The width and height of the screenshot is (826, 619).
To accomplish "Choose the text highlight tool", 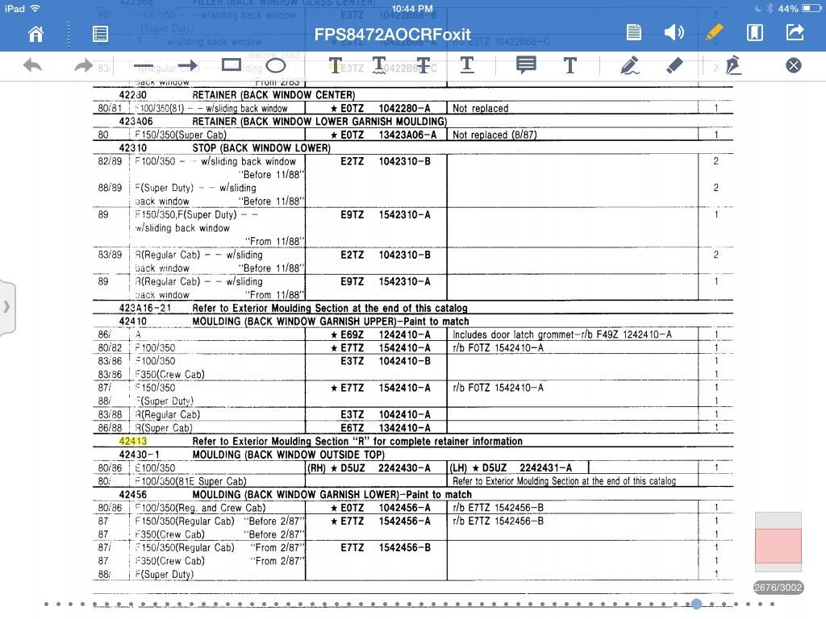I will coord(336,65).
